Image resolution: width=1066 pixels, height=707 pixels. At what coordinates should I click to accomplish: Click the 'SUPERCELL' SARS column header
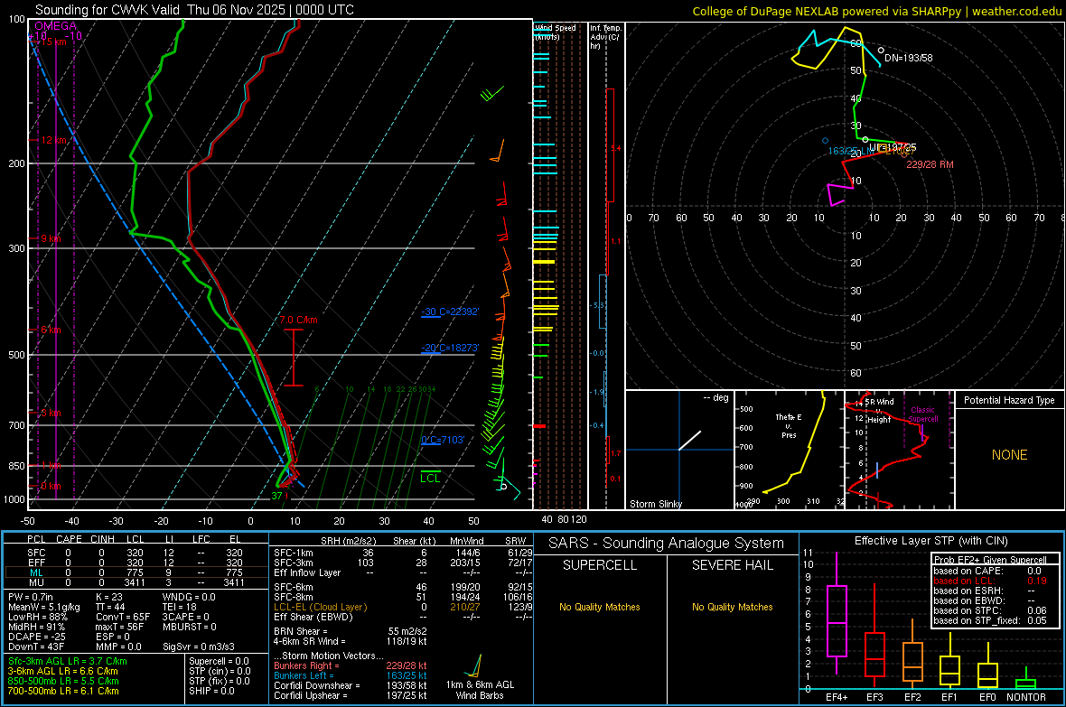pyautogui.click(x=600, y=565)
